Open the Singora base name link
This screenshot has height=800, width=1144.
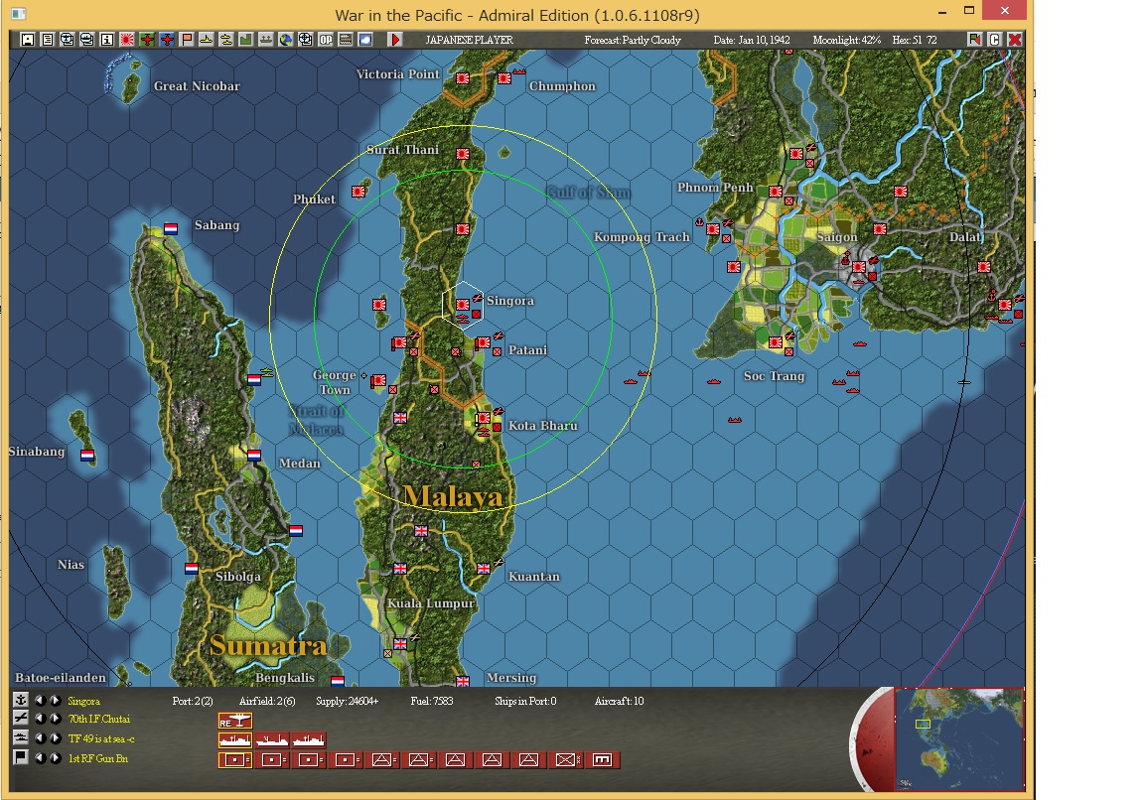[x=83, y=701]
